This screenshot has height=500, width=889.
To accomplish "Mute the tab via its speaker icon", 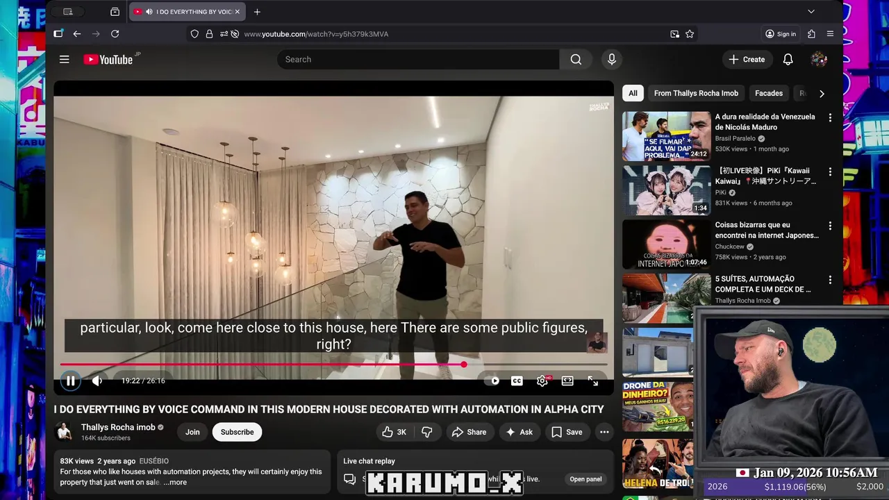I will 150,12.
